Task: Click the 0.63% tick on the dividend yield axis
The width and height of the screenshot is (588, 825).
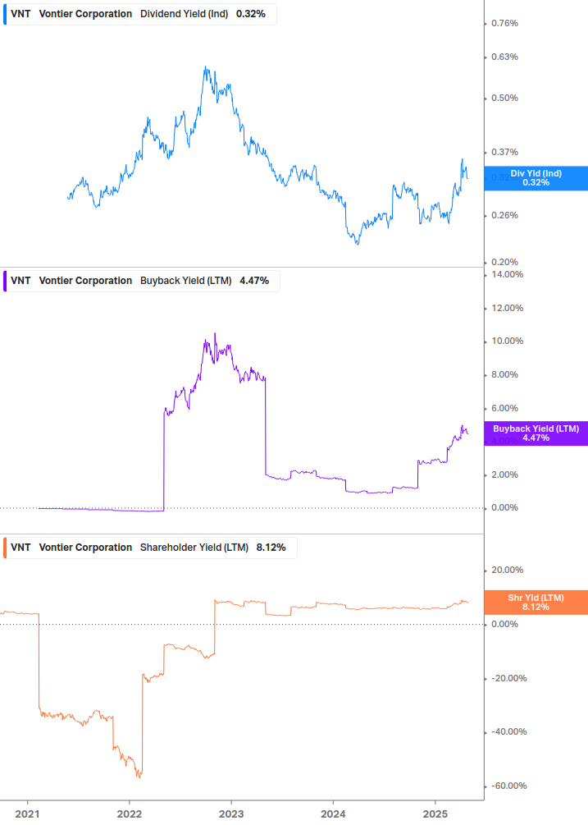Action: point(504,57)
